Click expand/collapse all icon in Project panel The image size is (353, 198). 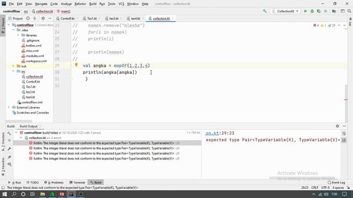[x=34, y=18]
